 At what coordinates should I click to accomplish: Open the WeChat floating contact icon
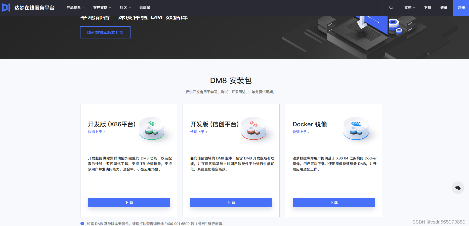(x=458, y=188)
